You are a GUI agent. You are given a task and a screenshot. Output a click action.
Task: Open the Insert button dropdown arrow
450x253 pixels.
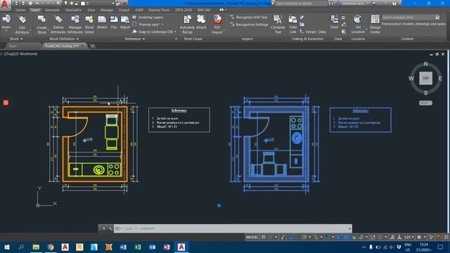(6, 31)
